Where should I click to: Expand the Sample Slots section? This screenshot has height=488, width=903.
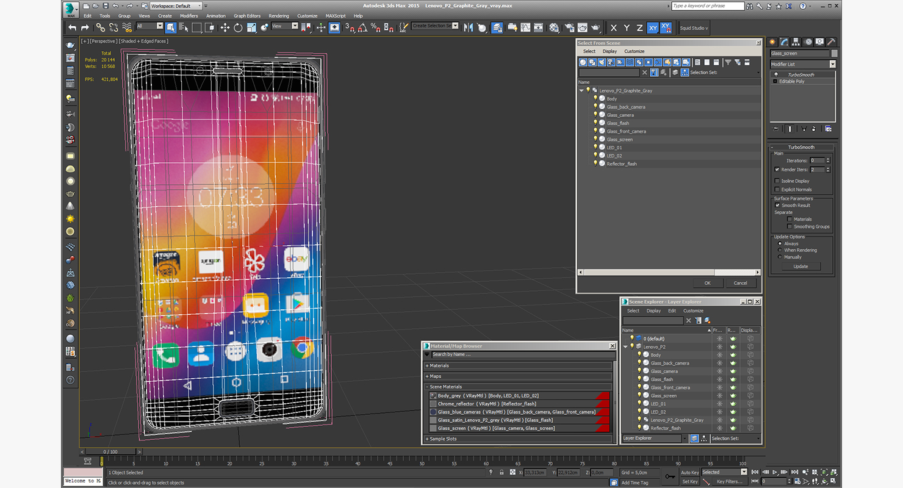coord(443,439)
